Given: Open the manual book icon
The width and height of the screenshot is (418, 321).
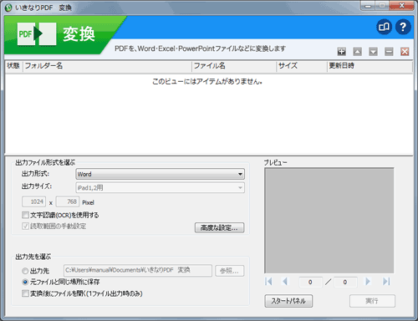Looking at the screenshot, I should click(x=384, y=27).
